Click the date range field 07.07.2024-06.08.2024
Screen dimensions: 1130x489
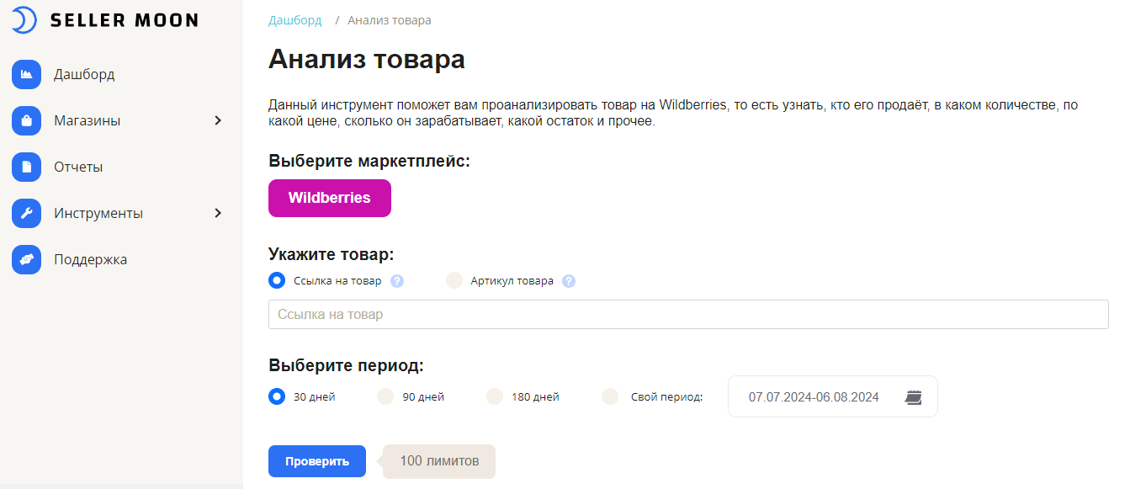(832, 396)
